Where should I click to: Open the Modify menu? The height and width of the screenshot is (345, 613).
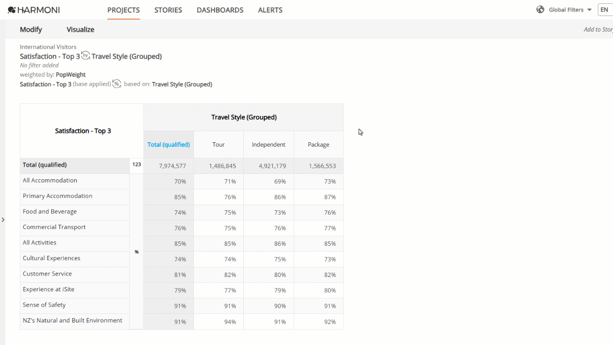pos(31,29)
